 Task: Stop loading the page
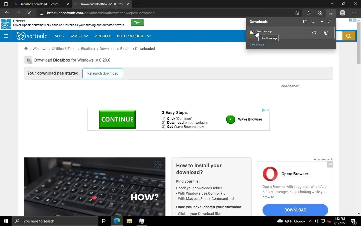click(29, 13)
